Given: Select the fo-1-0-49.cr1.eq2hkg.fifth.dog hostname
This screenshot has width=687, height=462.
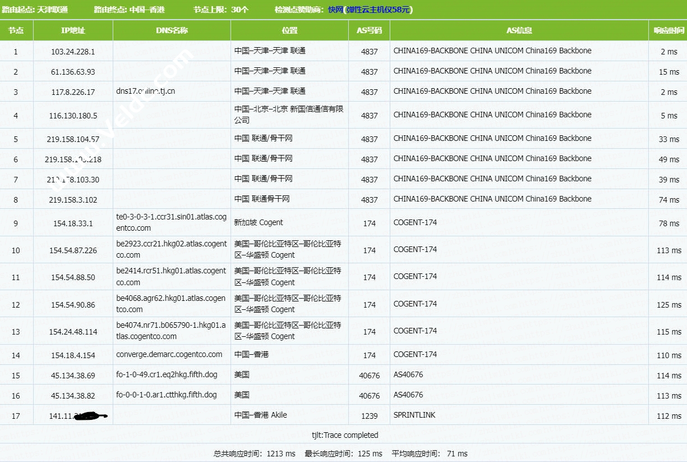Looking at the screenshot, I should point(167,374).
